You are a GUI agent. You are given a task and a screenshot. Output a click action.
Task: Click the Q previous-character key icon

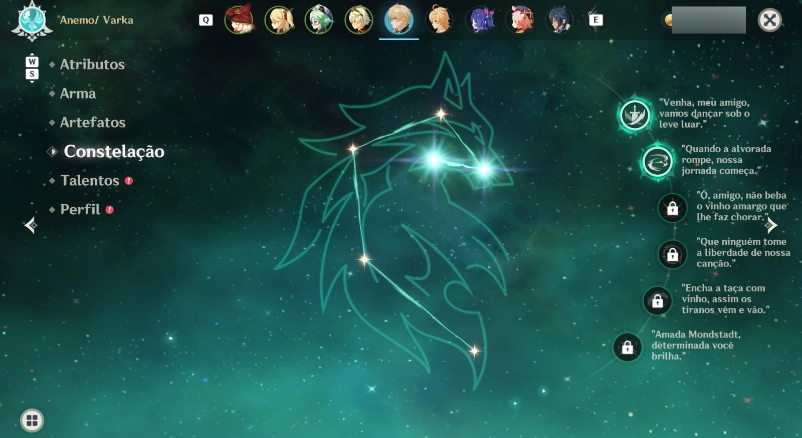[x=206, y=20]
